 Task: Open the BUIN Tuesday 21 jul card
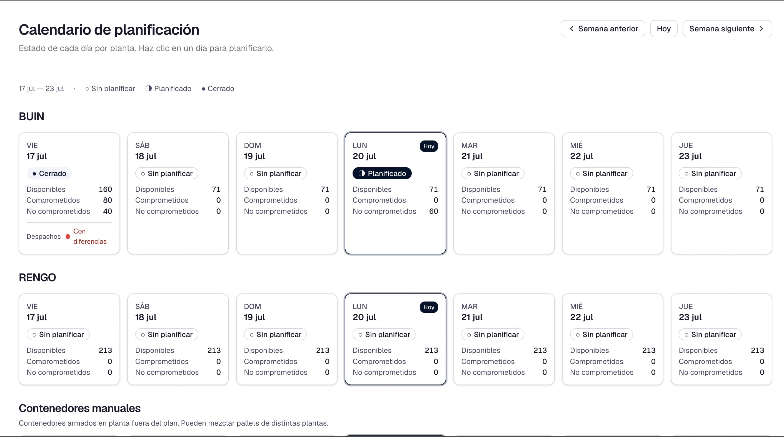(504, 194)
